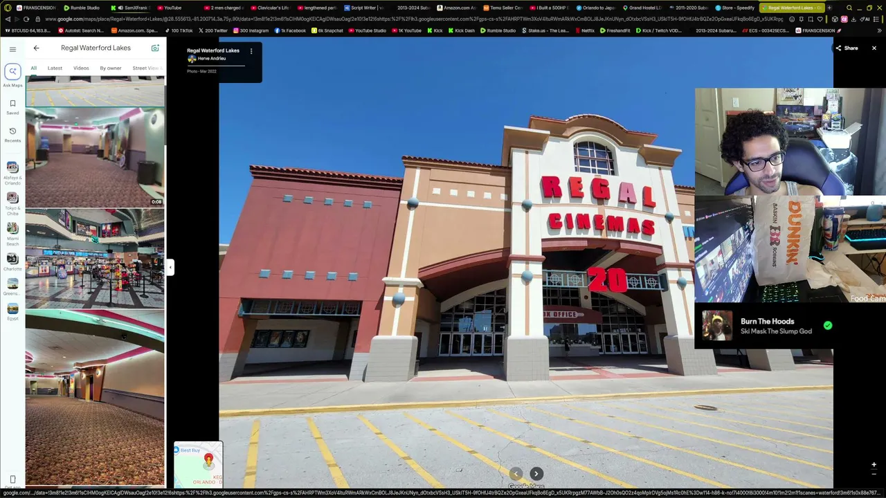Select the Videos tab
Image resolution: width=886 pixels, height=498 pixels.
point(81,68)
